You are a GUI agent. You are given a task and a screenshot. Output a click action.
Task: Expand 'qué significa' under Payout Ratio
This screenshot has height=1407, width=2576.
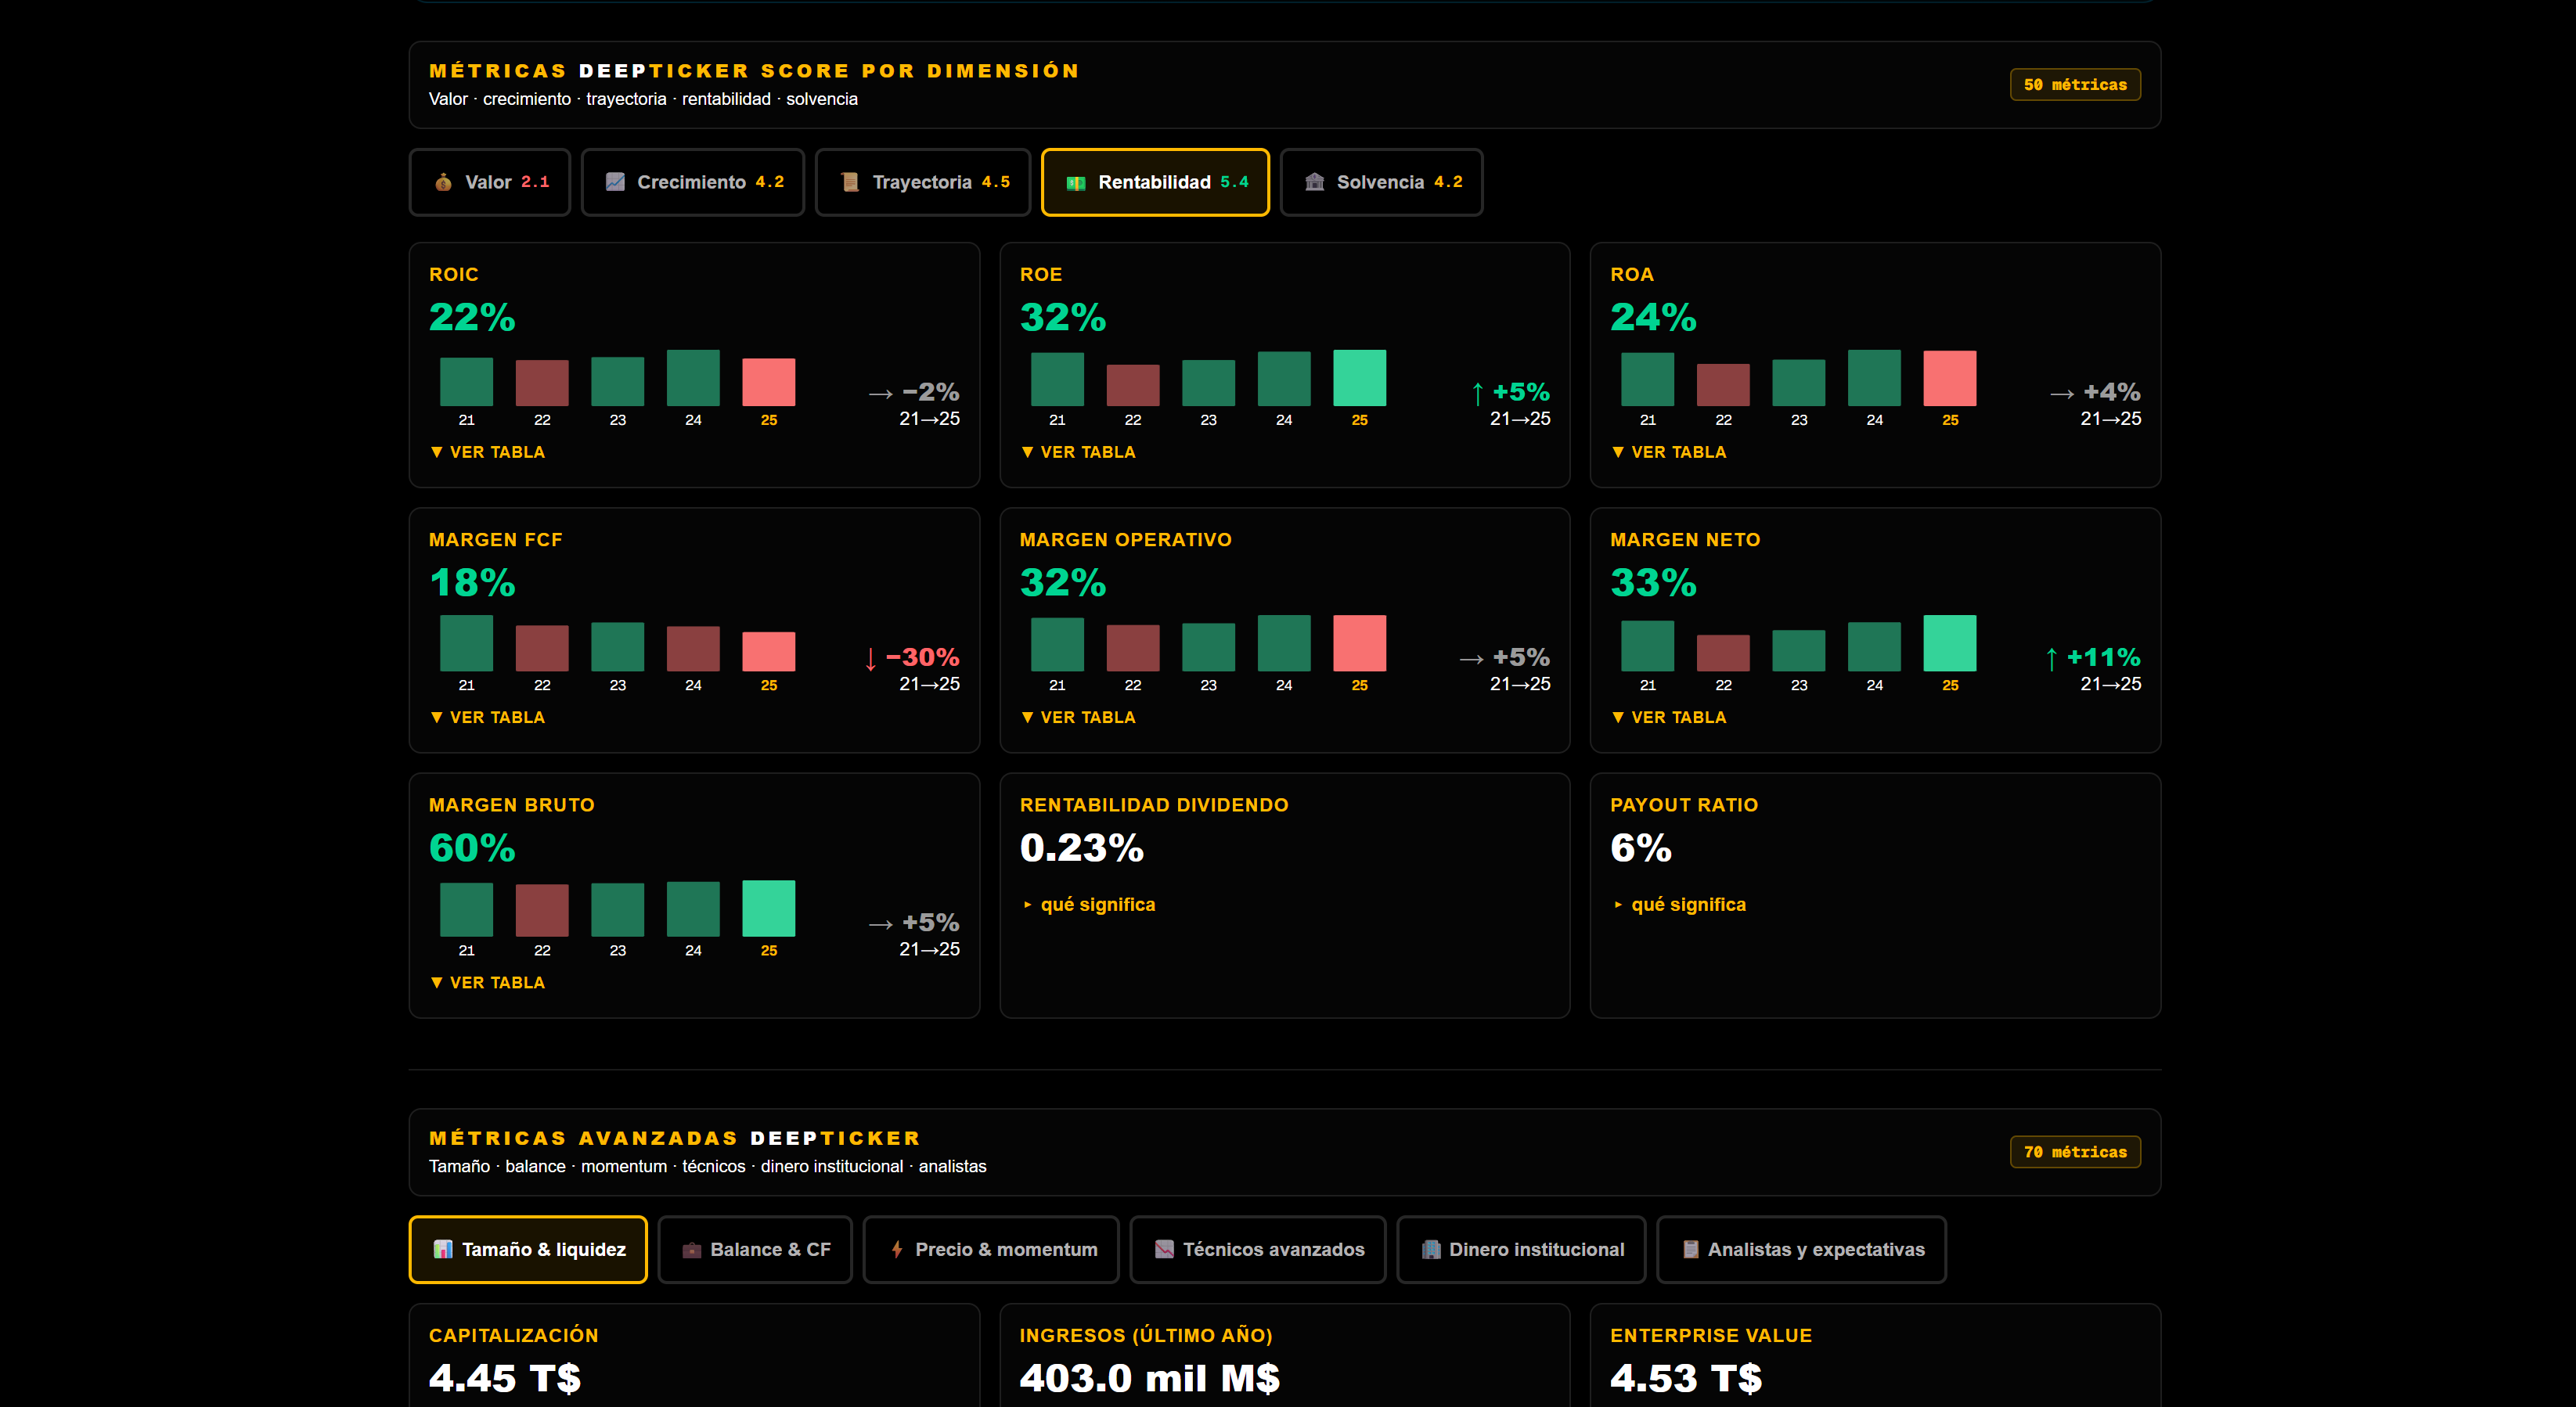click(1679, 904)
